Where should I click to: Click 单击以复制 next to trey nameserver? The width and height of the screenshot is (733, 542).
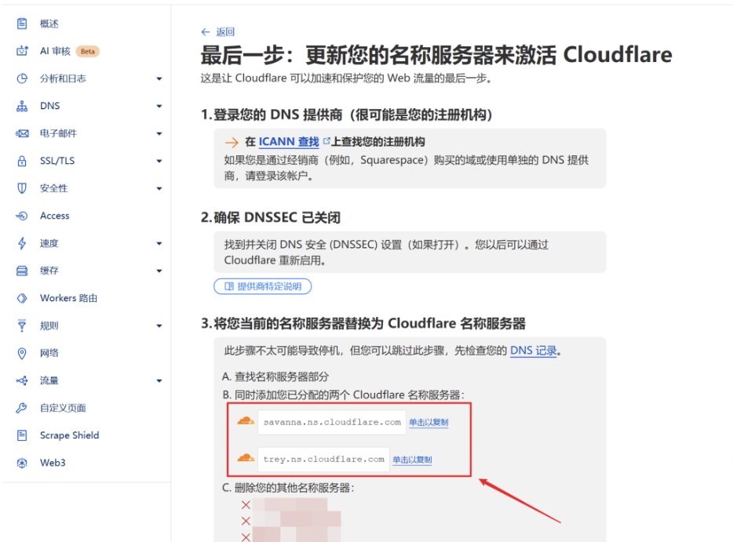coord(412,460)
